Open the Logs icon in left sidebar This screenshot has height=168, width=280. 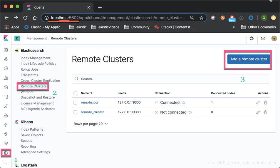(6, 87)
